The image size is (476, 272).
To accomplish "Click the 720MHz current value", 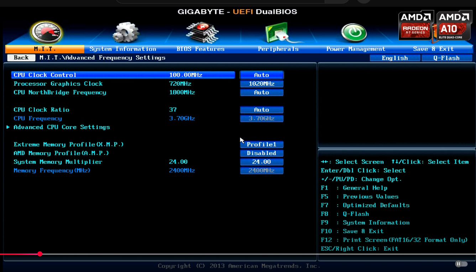I will (x=180, y=84).
